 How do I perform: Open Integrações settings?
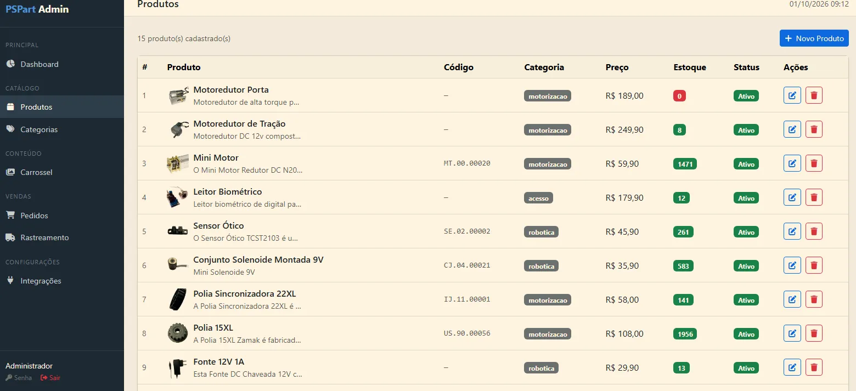pos(62,281)
